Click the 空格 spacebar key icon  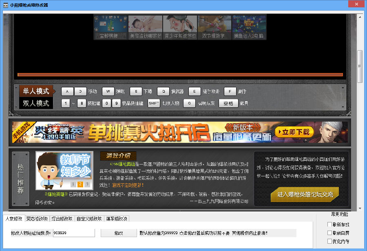[x=228, y=103]
